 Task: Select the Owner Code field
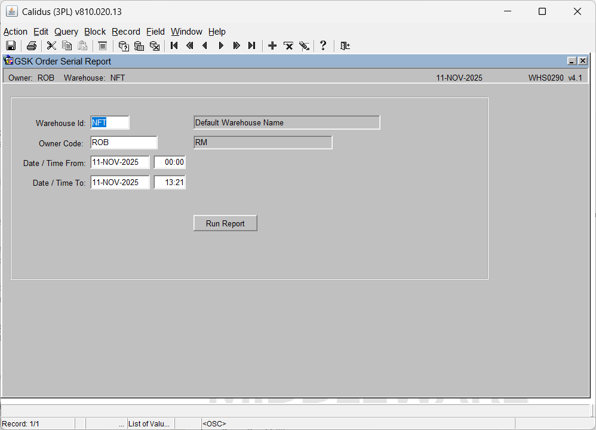click(124, 143)
